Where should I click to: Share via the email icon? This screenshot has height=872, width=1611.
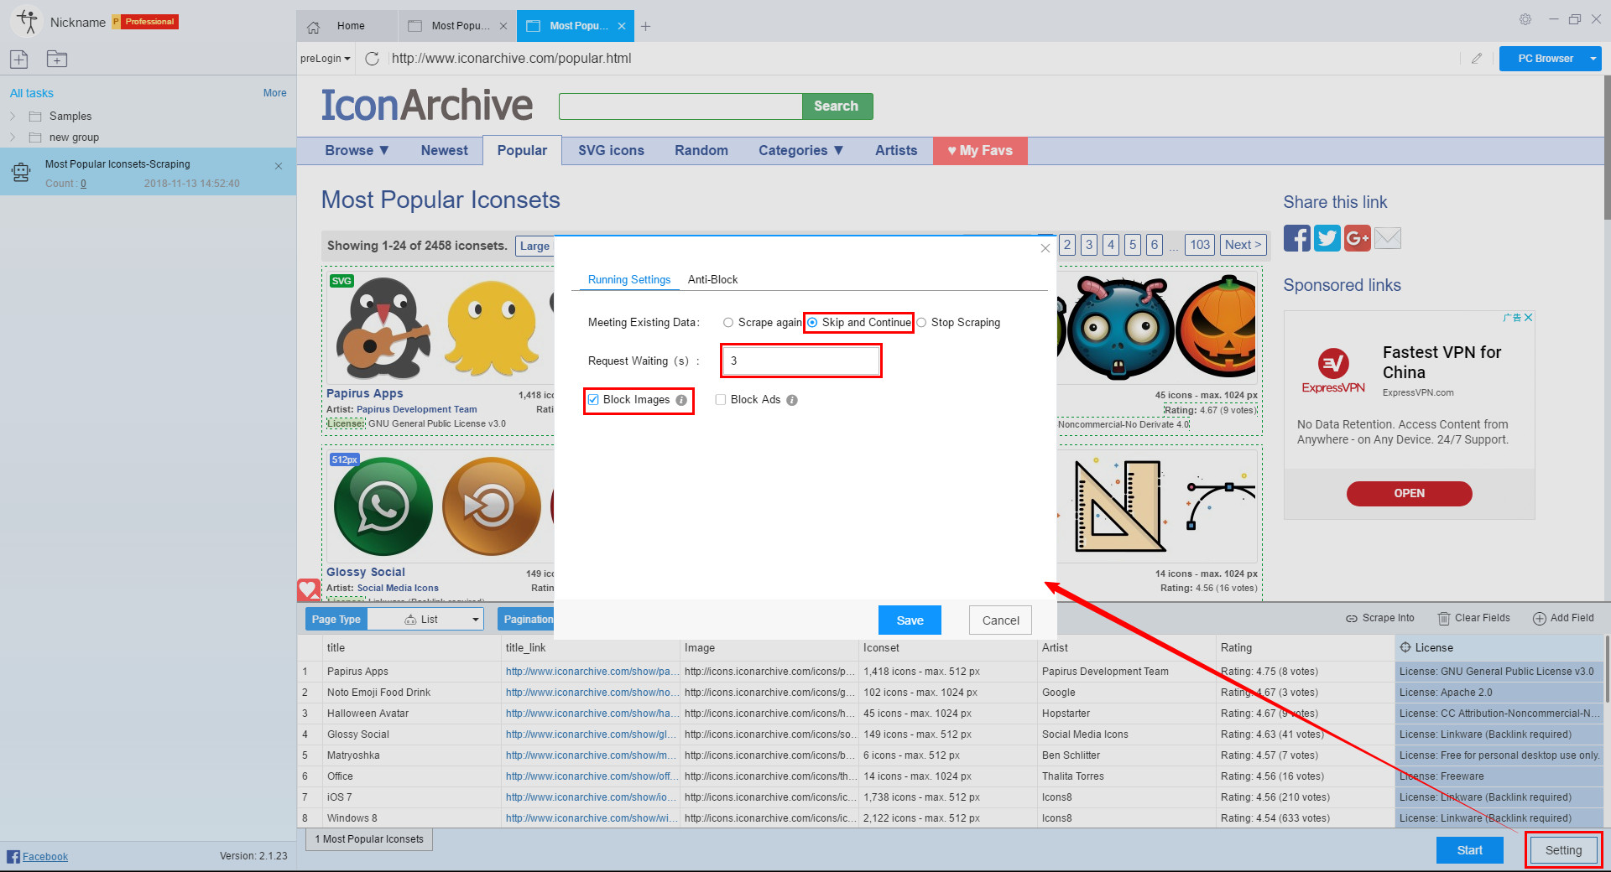1387,237
